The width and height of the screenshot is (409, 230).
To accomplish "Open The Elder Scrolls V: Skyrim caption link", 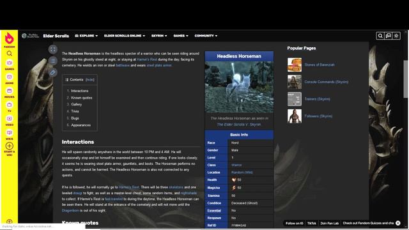I will click(239, 125).
